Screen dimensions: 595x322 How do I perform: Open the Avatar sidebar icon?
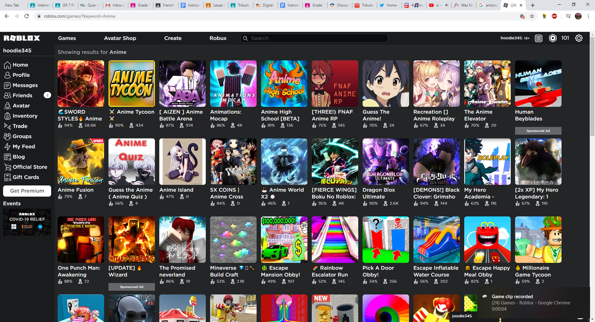coord(7,106)
